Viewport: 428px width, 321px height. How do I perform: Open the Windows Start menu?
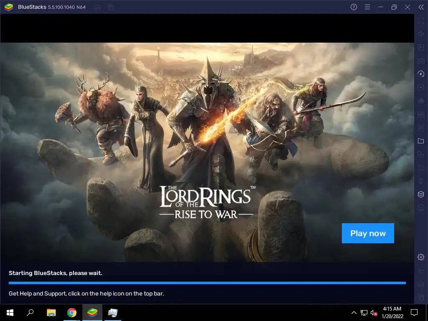pos(10,313)
